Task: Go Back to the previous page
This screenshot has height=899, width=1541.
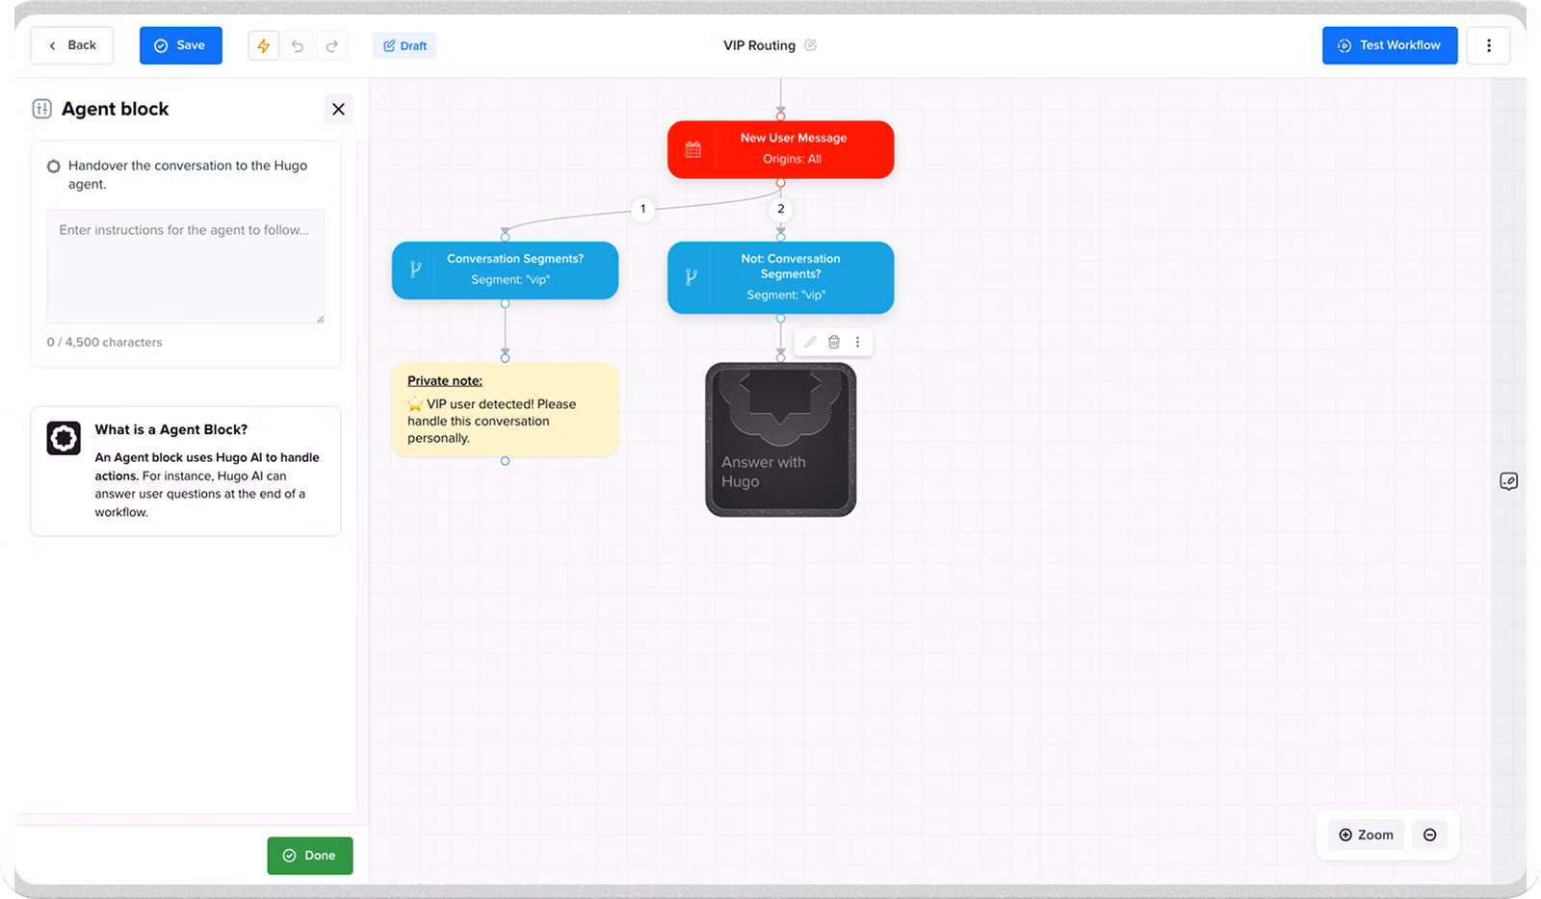Action: pos(72,45)
